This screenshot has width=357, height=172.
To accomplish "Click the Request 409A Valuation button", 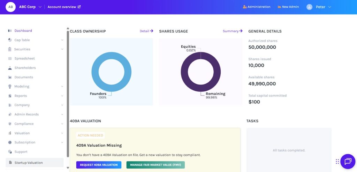I will pos(99,165).
